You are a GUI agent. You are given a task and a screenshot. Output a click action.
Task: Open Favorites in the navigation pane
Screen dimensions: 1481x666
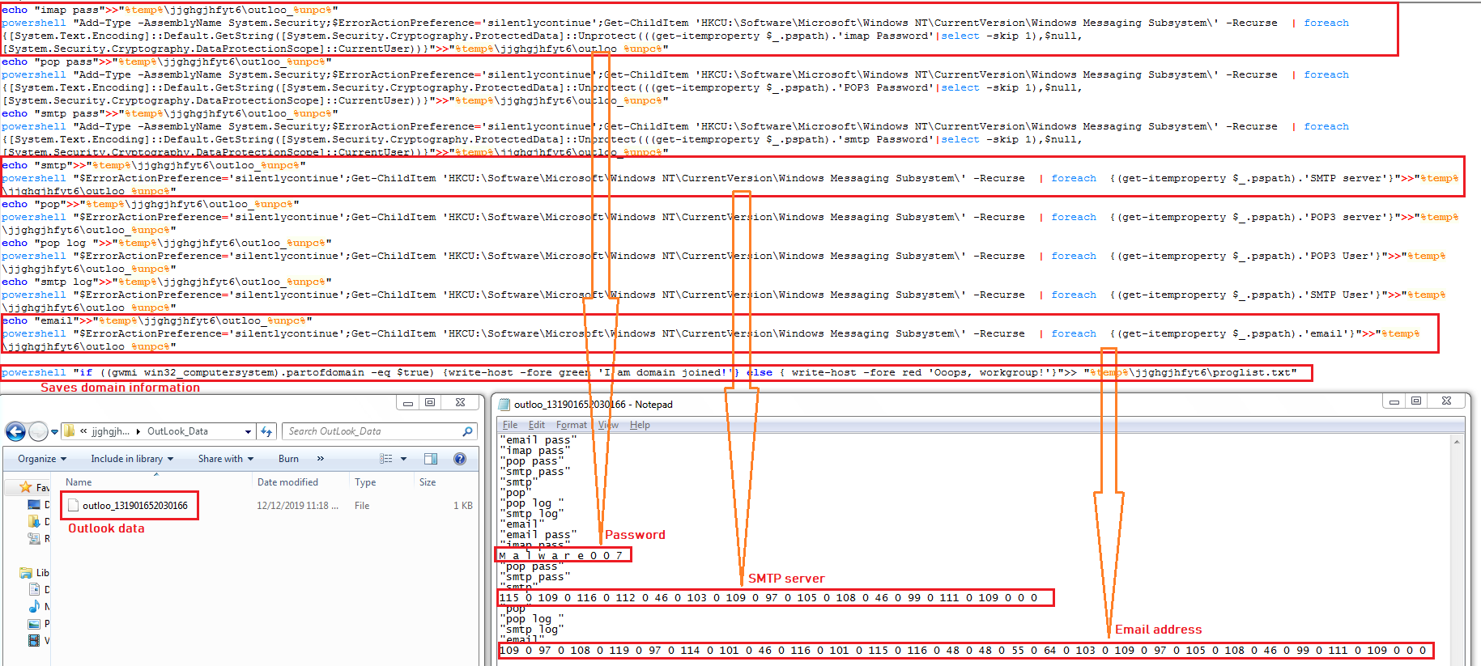pos(34,487)
